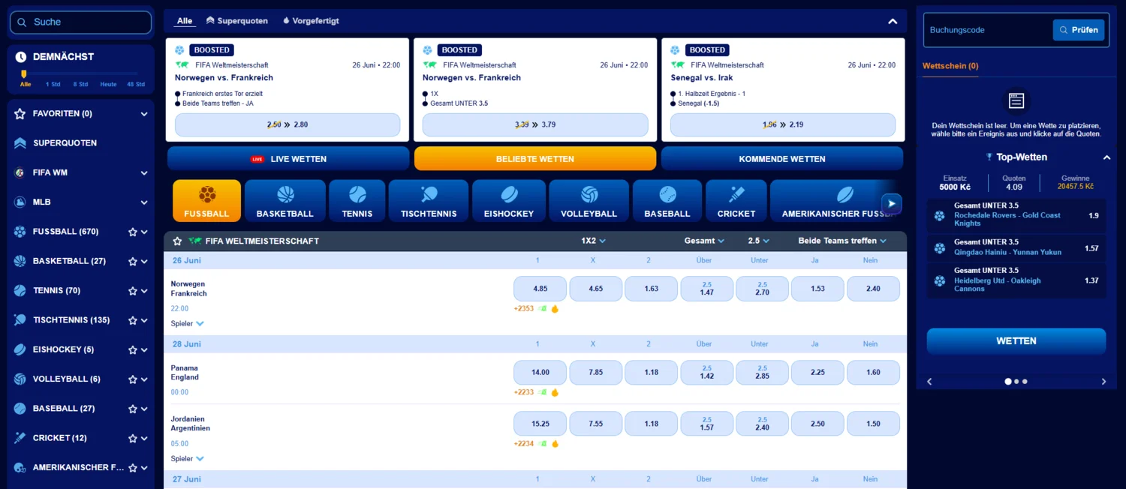Switch to the Superquoten tab
This screenshot has width=1126, height=489.
tap(237, 21)
